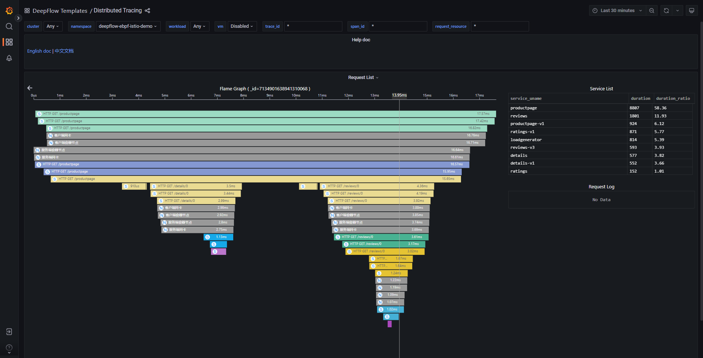Open Alerting via the bell icon
This screenshot has width=703, height=358.
(9, 58)
